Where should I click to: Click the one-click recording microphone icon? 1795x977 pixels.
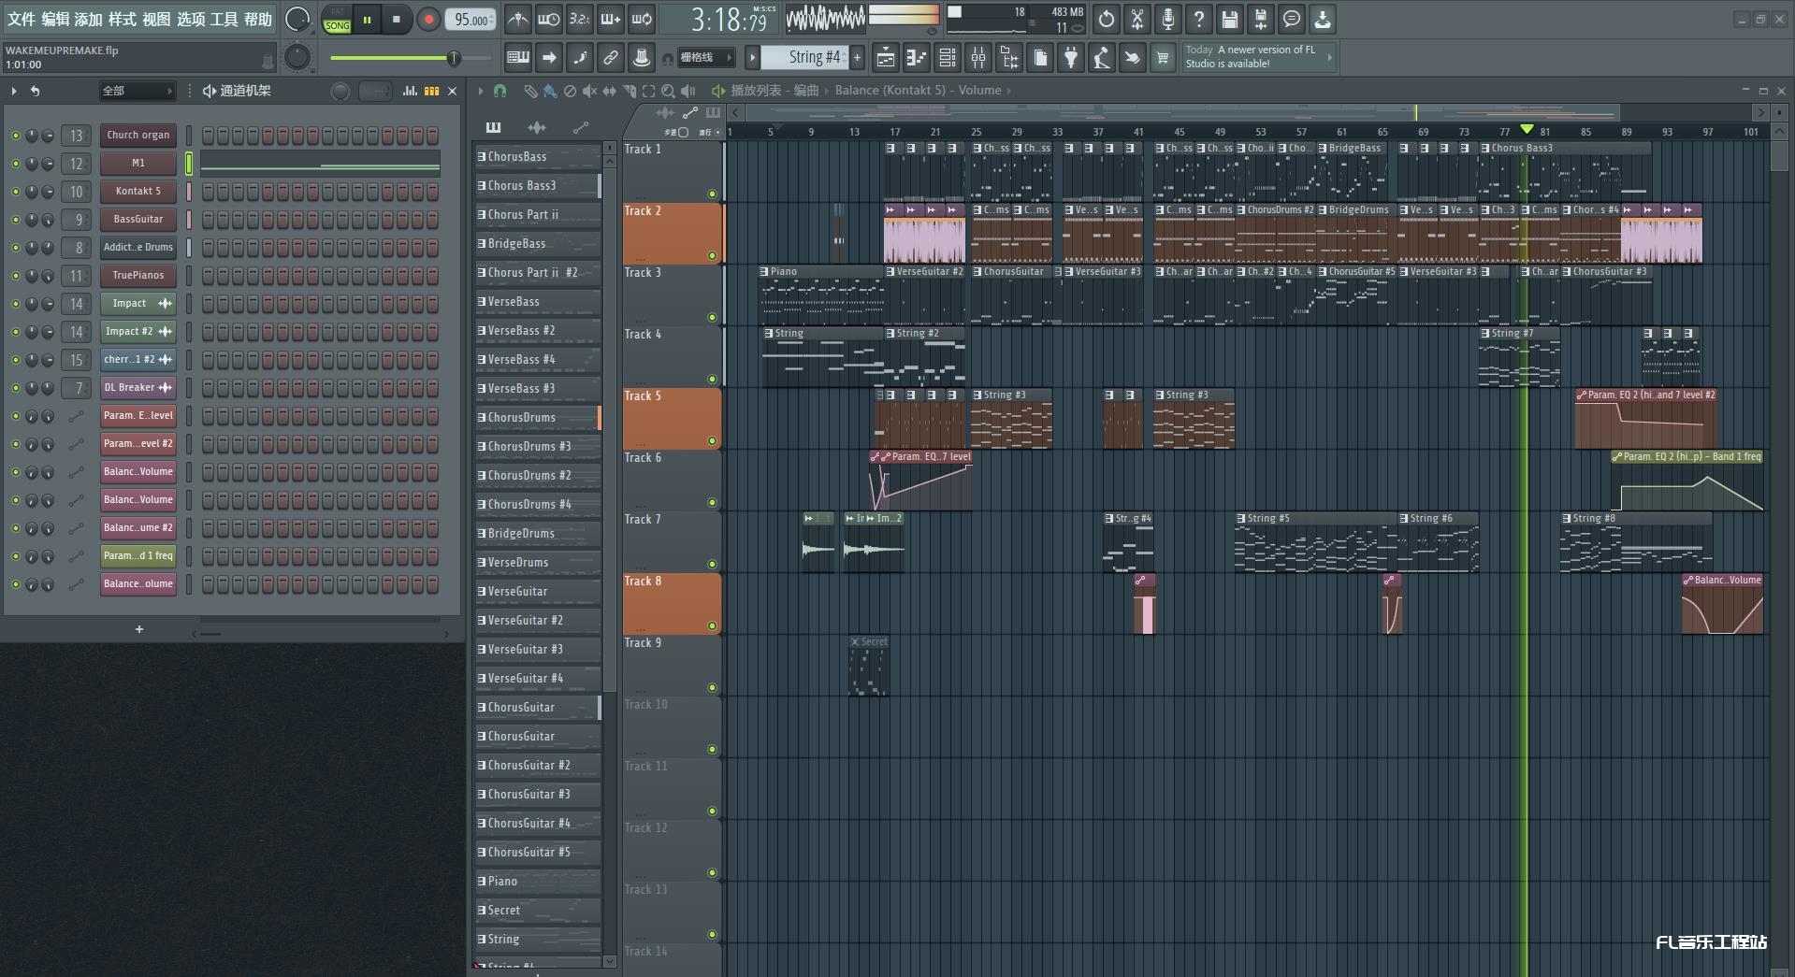pos(1168,19)
